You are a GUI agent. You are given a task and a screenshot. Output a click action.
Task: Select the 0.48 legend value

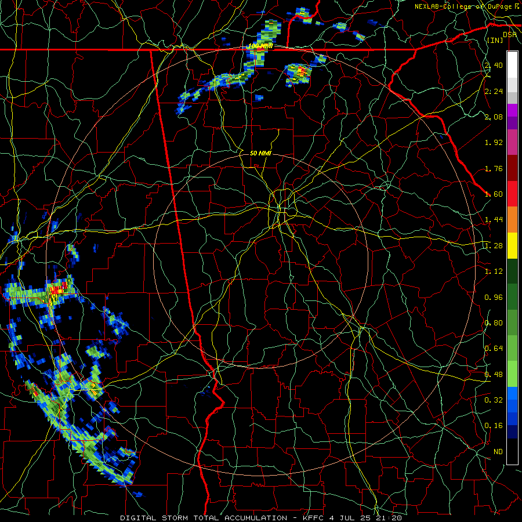coord(494,375)
